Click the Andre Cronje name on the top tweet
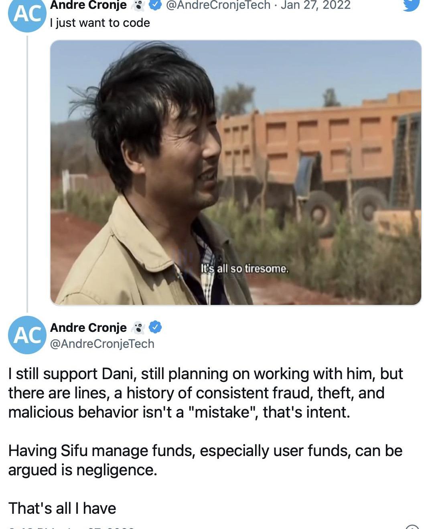The image size is (430, 529). 88,5
